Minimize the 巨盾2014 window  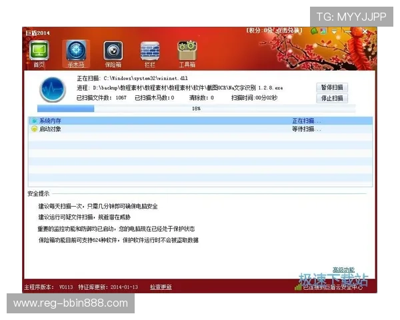click(348, 31)
